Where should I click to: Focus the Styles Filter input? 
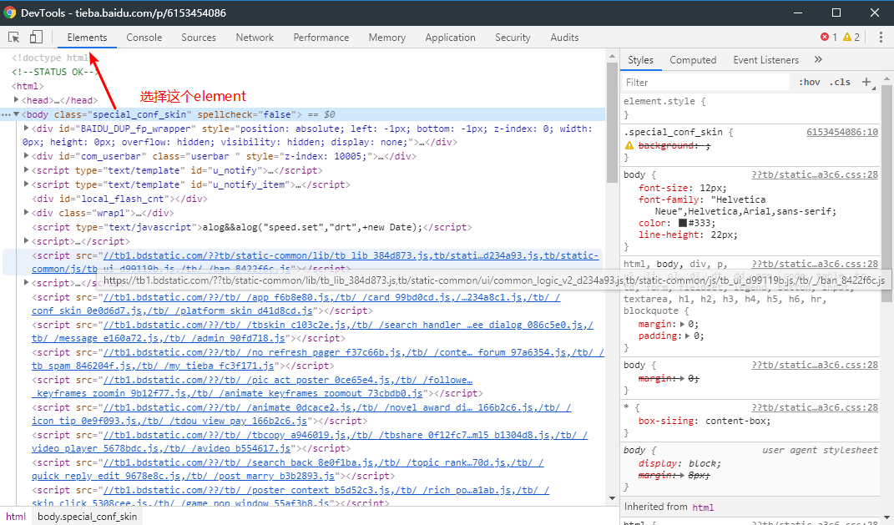coord(706,82)
